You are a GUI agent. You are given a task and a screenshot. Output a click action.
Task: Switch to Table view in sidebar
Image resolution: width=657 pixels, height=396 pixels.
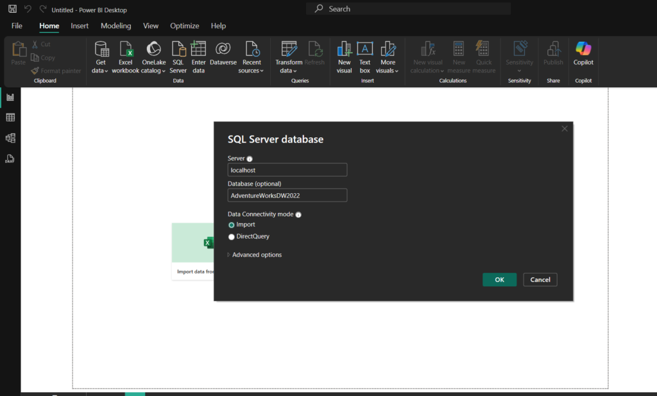coord(10,117)
